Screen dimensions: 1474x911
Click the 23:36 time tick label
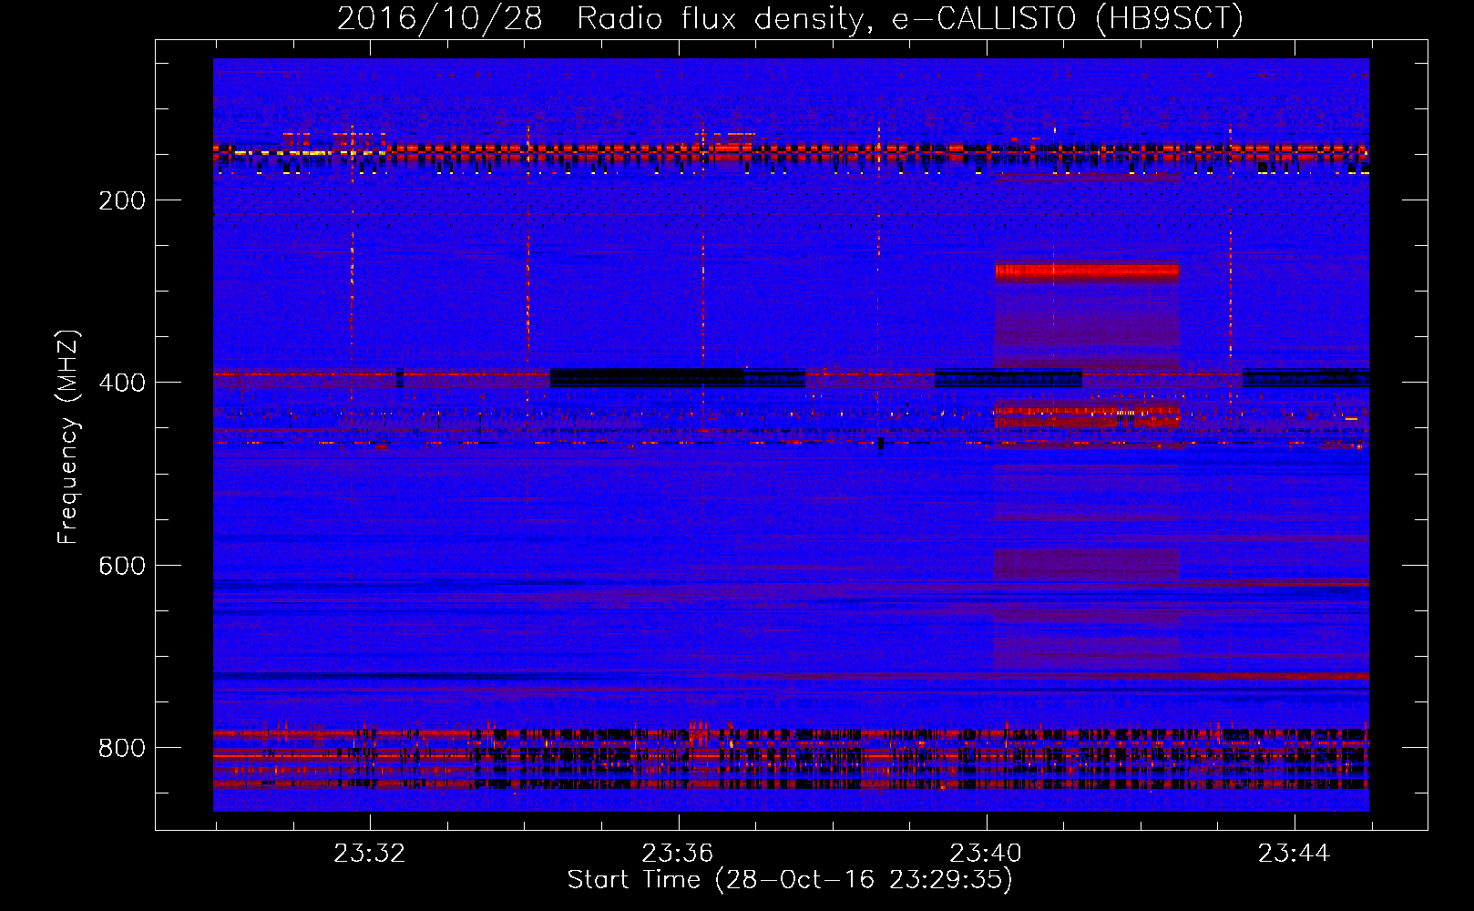pyautogui.click(x=677, y=854)
